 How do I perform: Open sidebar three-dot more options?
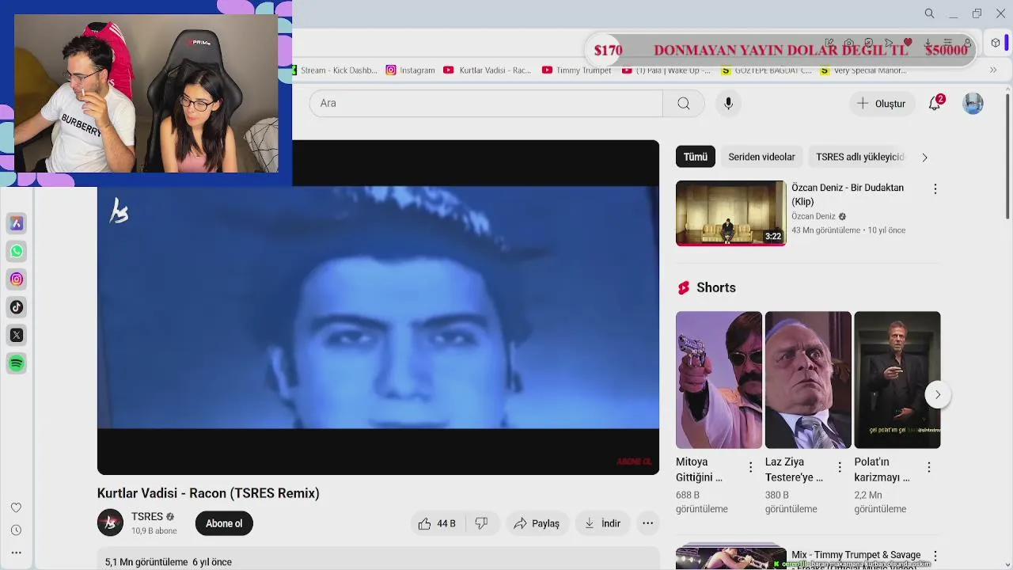click(x=16, y=553)
